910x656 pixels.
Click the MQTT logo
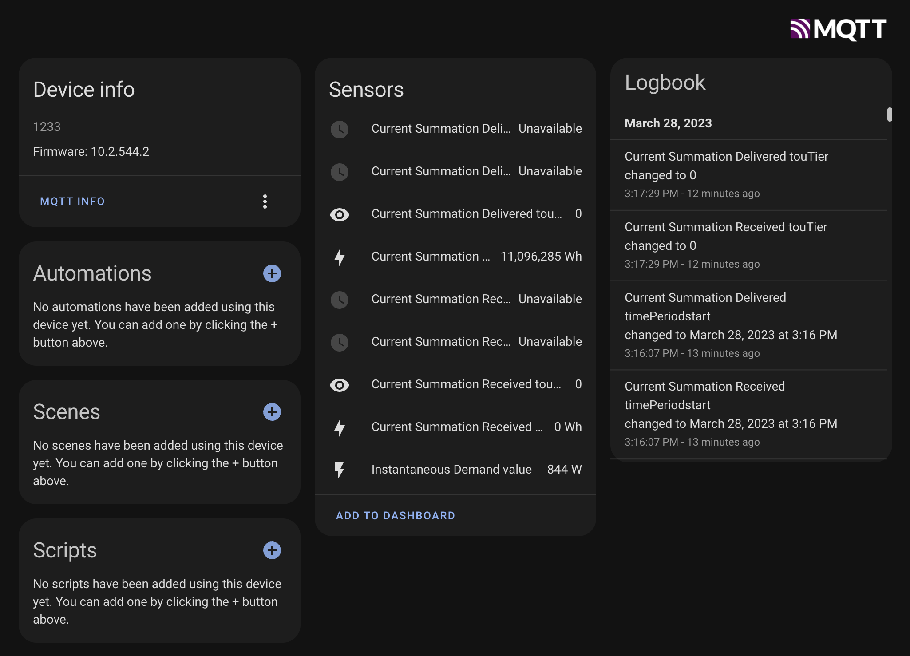point(838,29)
